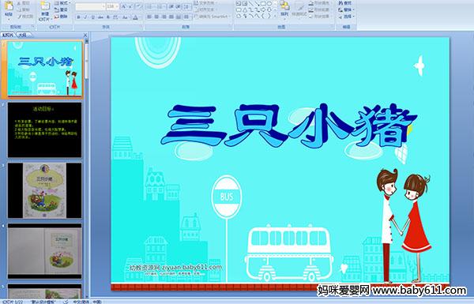Click the Convert to SmartArt button
This screenshot has height=304, width=474.
212,17
